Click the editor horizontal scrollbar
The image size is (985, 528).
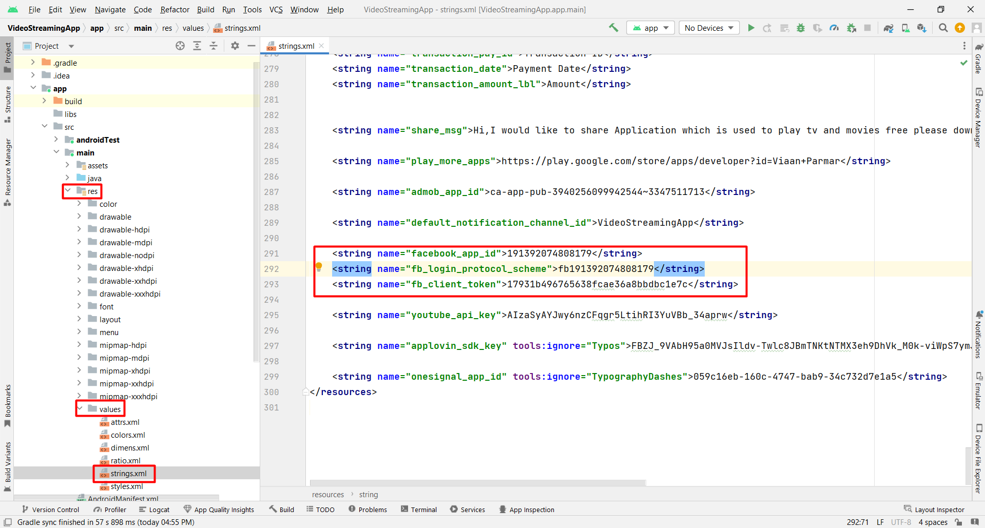[478, 482]
